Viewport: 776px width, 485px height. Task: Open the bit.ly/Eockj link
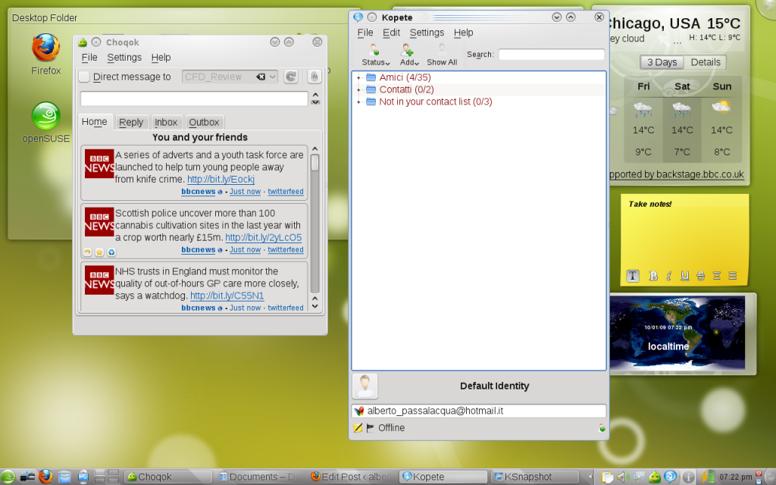pyautogui.click(x=221, y=179)
